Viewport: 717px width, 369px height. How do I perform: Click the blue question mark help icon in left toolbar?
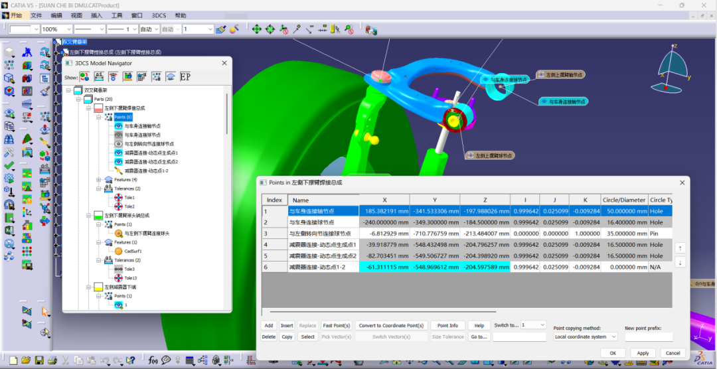point(9,244)
